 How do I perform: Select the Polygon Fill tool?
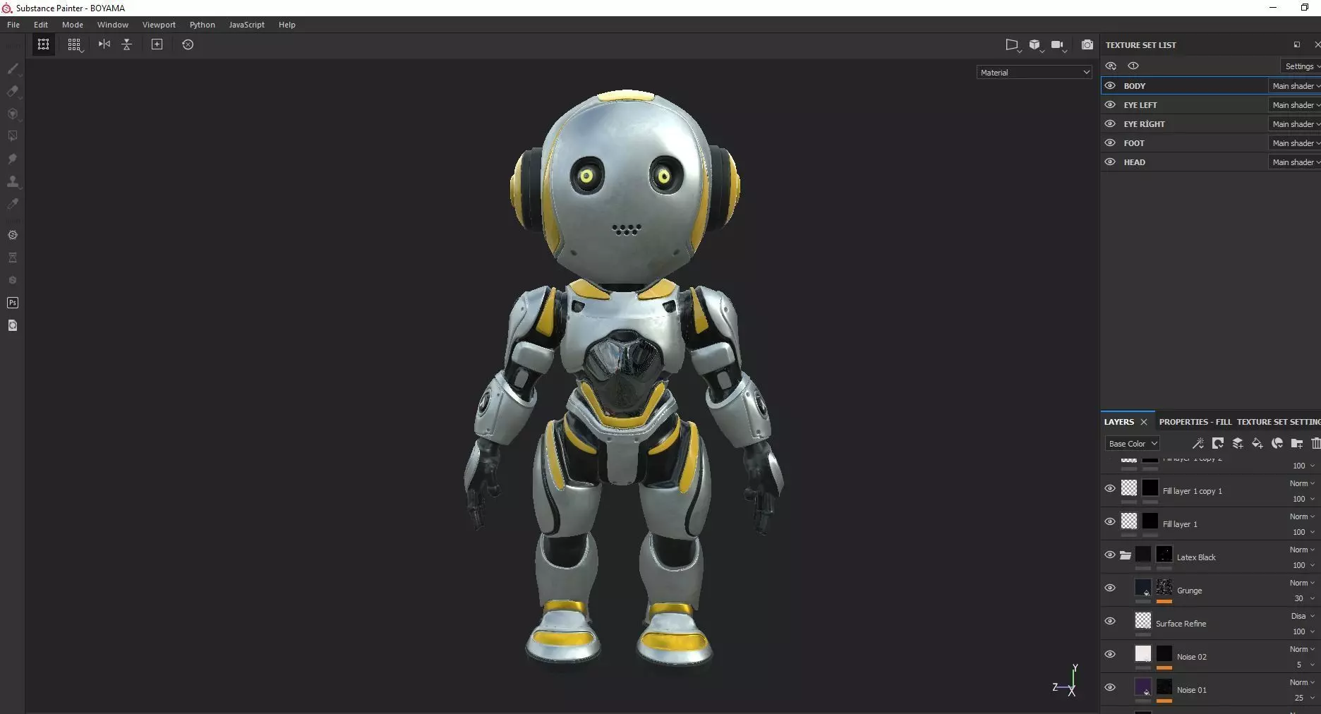click(x=13, y=136)
